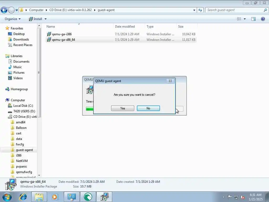Expand the arrow after Computer in address bar
Image resolution: width=269 pixels, height=202 pixels.
46,10
